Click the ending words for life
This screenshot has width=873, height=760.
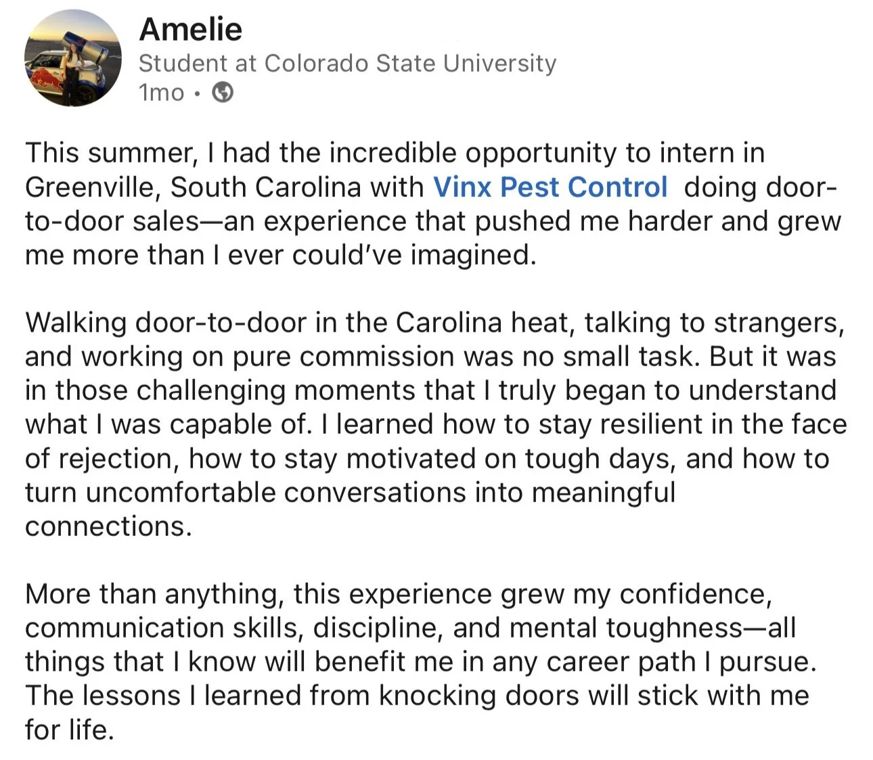68,730
